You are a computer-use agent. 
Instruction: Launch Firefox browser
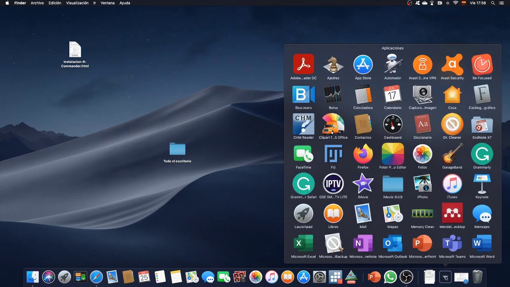click(x=363, y=154)
